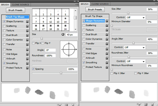158x106 pixels.
Task: Click the lock icon next to Texture in right panel
Action: [x=107, y=30]
